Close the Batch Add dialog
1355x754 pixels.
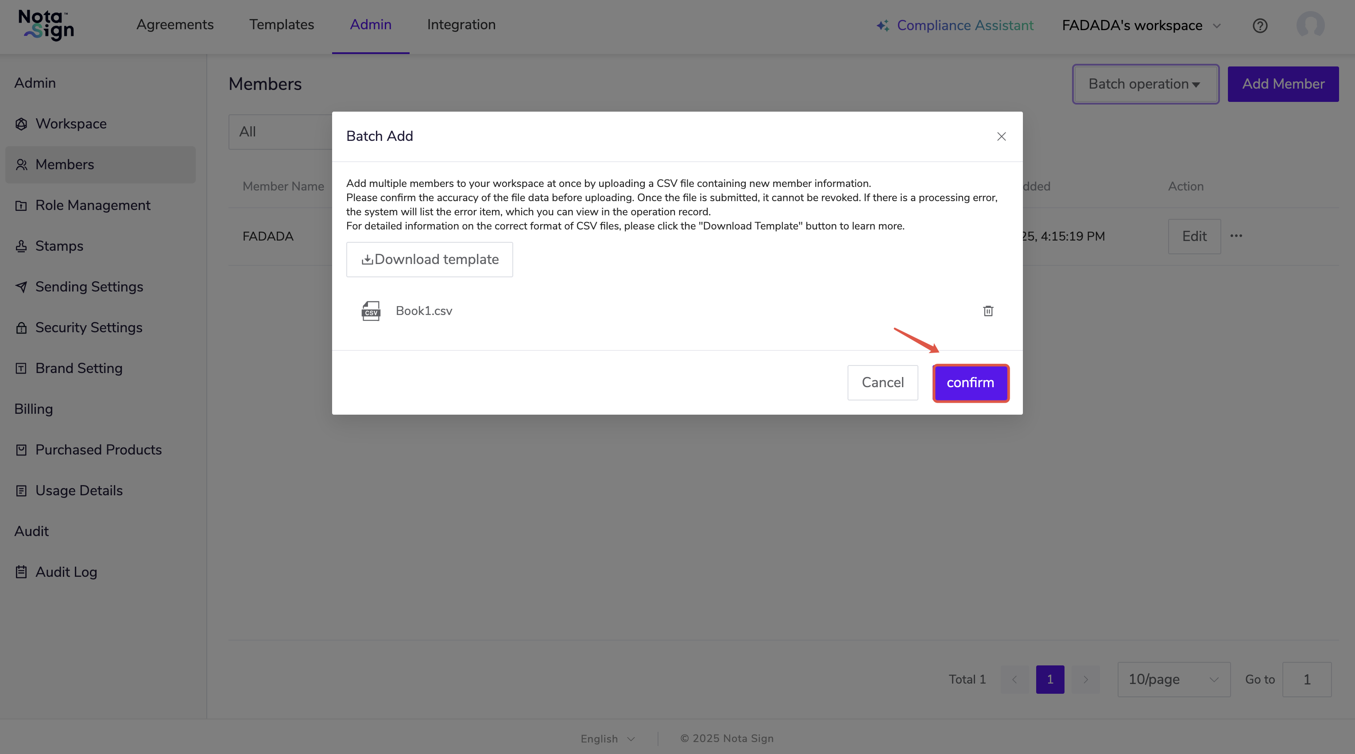coord(1001,136)
